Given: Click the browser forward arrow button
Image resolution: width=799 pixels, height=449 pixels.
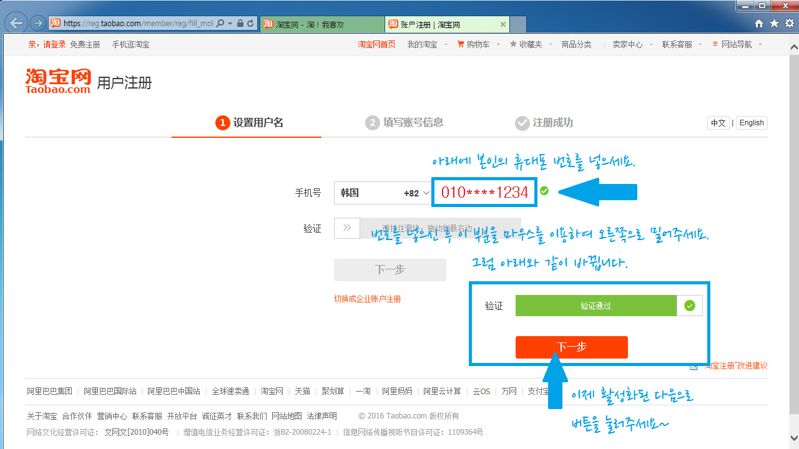Looking at the screenshot, I should [37, 24].
